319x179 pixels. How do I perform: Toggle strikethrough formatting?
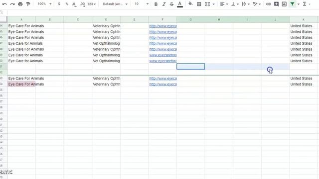tap(171, 4)
